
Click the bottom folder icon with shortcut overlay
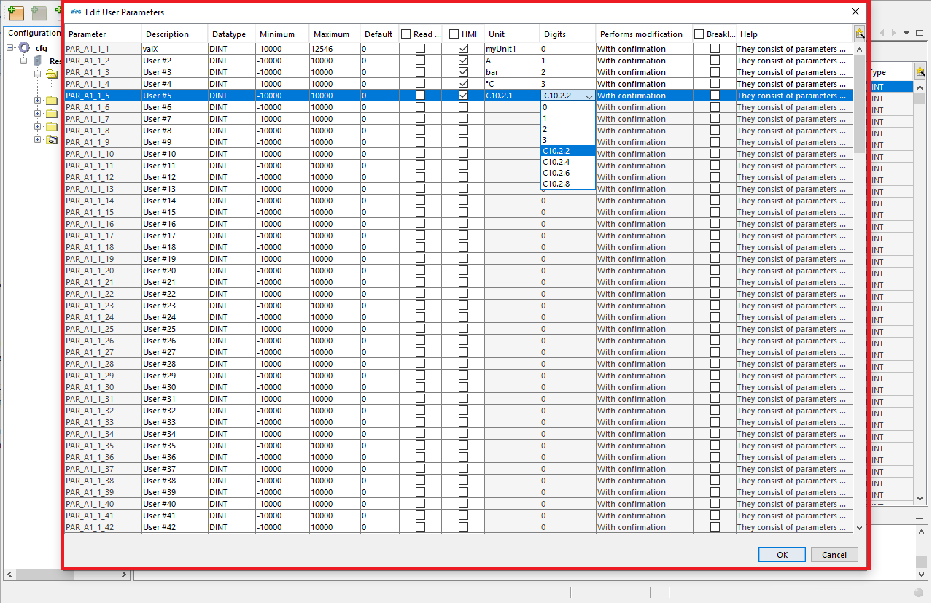pos(51,139)
